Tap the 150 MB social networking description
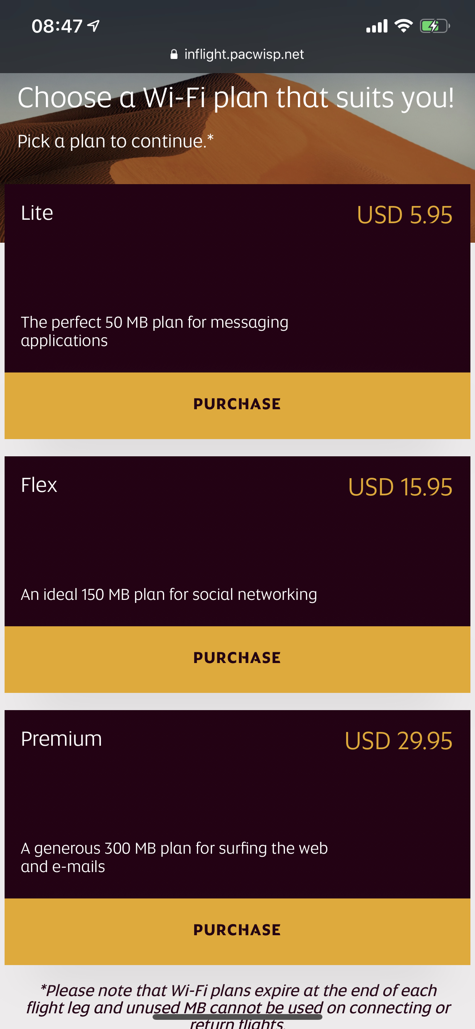Screen dimensions: 475x1029 click(x=169, y=595)
